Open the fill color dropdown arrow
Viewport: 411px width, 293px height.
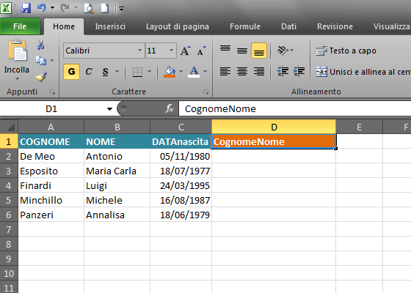(x=181, y=72)
